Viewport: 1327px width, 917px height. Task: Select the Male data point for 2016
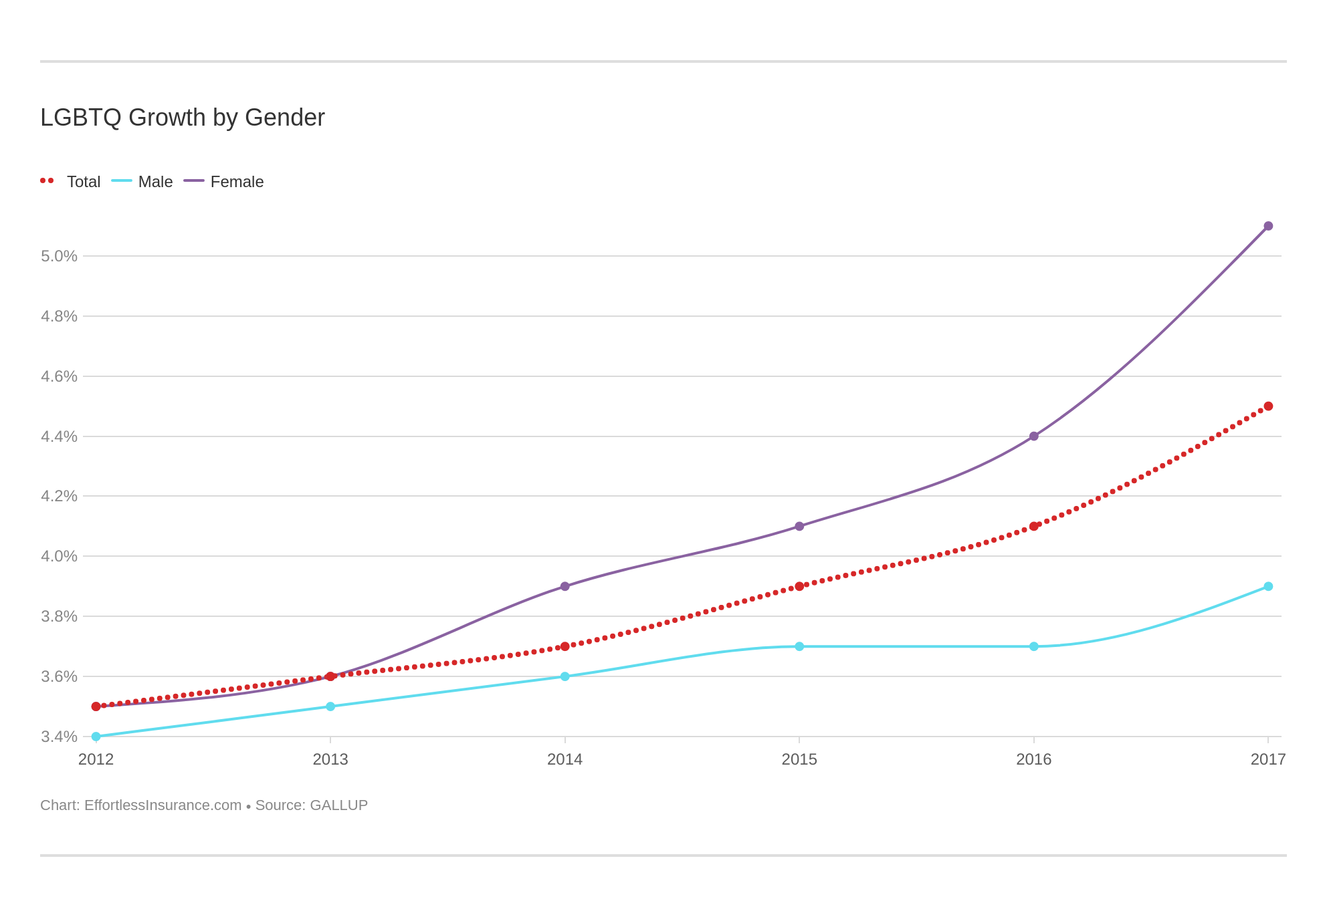tap(1034, 646)
